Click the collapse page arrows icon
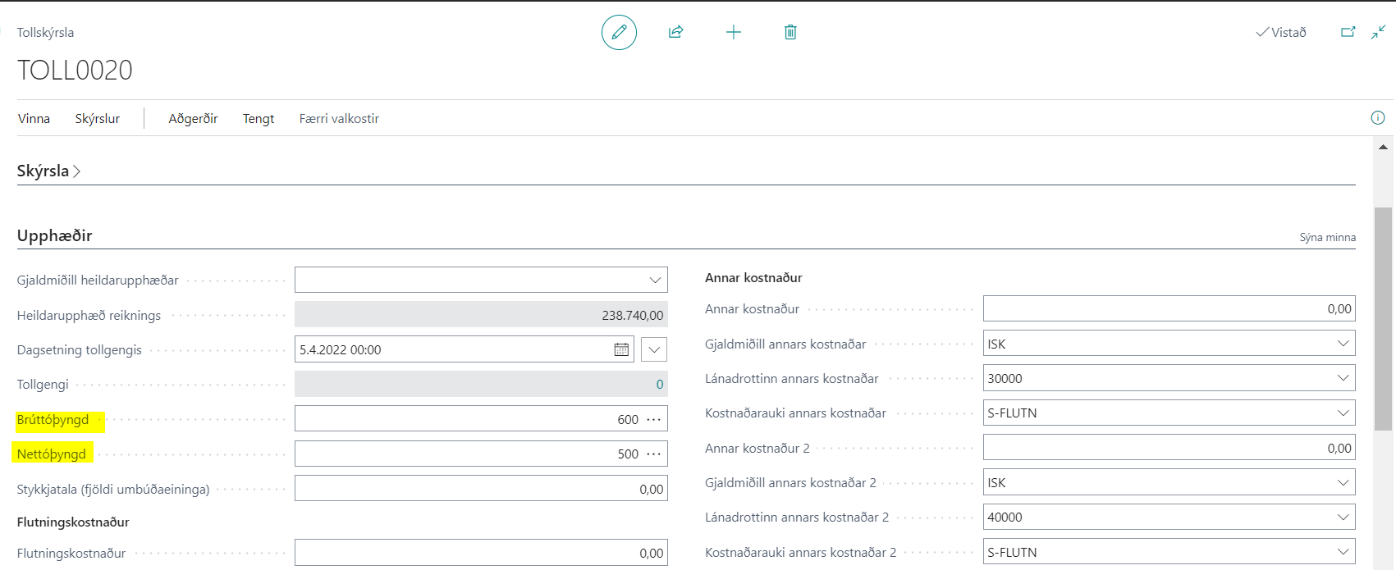This screenshot has height=570, width=1396. click(x=1378, y=33)
